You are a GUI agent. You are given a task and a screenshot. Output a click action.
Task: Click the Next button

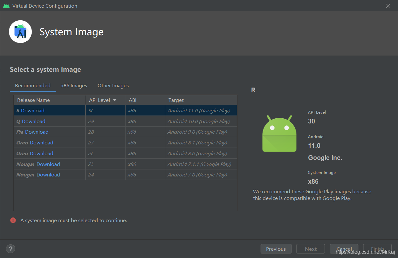point(311,249)
